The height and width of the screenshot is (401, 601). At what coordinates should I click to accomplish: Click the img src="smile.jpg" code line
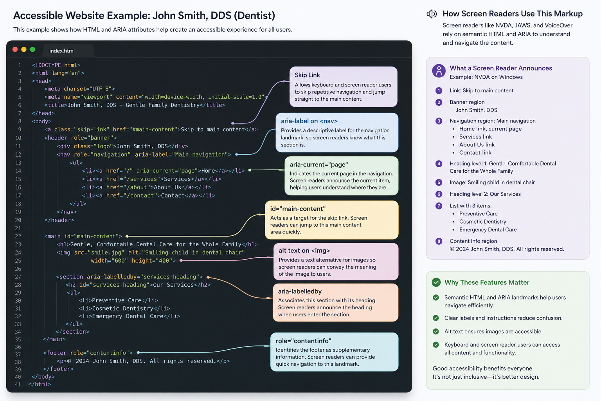(x=151, y=253)
